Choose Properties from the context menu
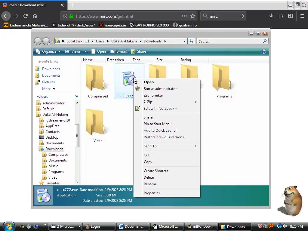 click(x=167, y=193)
